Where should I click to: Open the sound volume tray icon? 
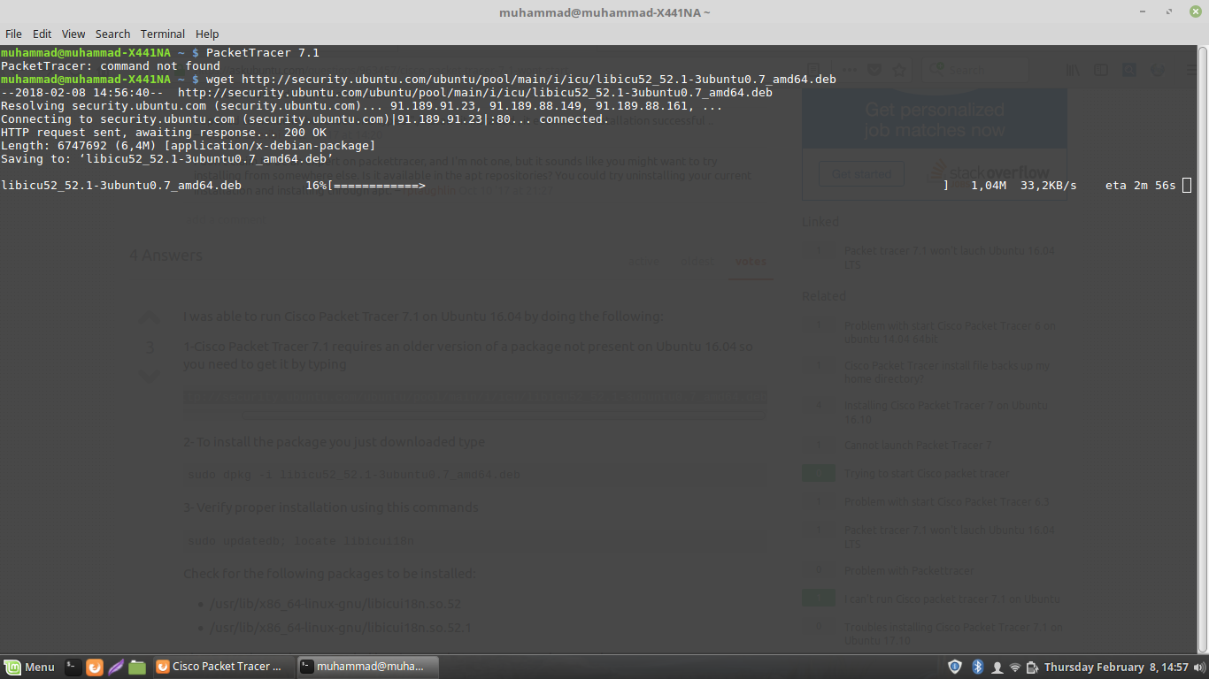(x=1201, y=667)
